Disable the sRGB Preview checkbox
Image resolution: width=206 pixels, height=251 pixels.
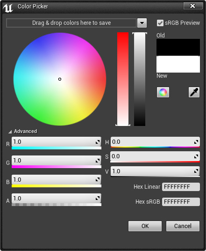click(160, 23)
